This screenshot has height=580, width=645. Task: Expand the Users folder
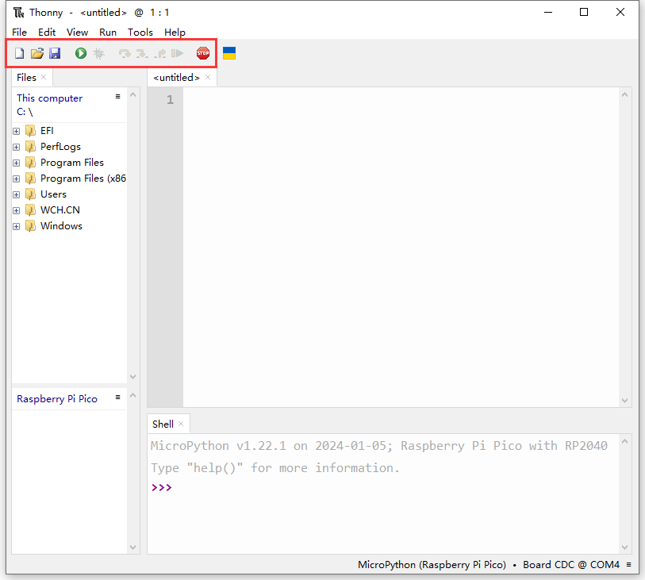click(17, 194)
